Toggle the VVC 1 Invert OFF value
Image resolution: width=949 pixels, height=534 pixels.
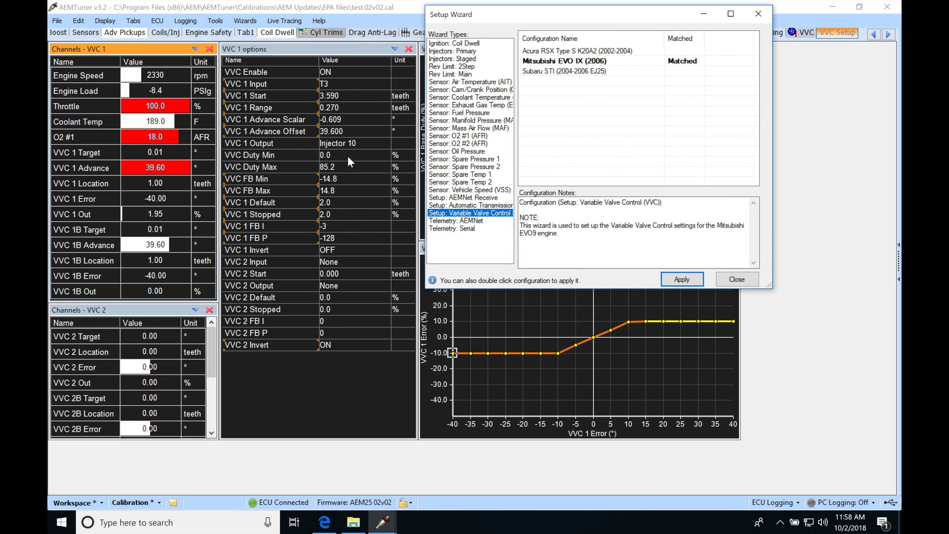coord(327,250)
